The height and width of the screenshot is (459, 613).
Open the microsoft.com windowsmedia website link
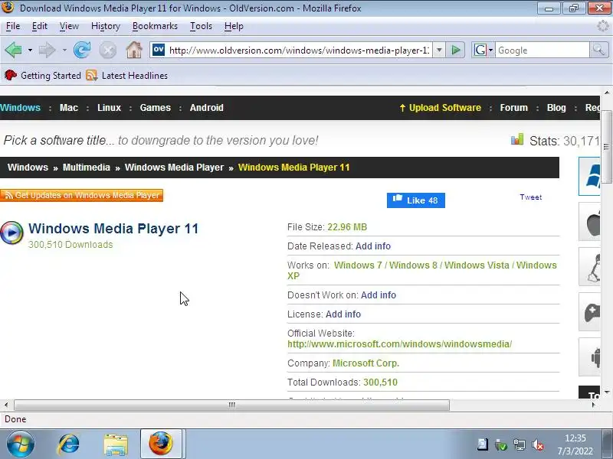tap(399, 344)
